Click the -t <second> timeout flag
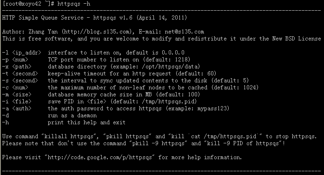 20,74
